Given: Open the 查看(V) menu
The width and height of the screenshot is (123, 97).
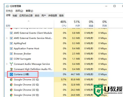Looking at the screenshot, I should [29, 11].
